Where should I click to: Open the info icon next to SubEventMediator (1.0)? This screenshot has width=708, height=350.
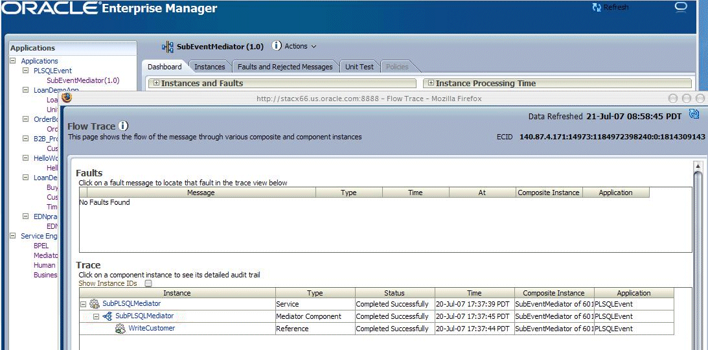click(277, 45)
